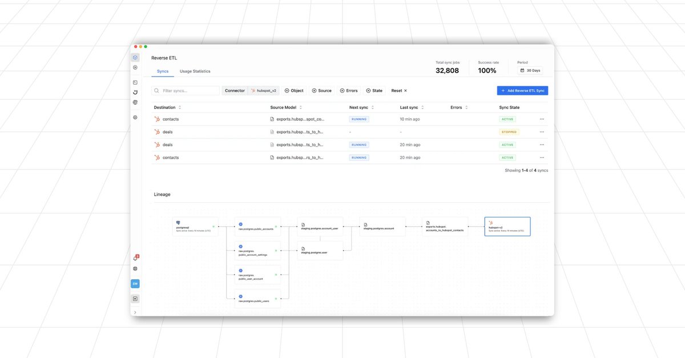Select the PostgreSQL source icon in the lineage graph
The image size is (685, 358).
point(178,223)
